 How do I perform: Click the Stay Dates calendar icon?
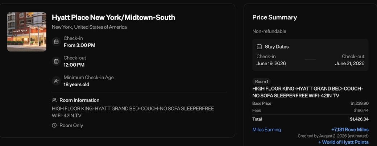(259, 47)
